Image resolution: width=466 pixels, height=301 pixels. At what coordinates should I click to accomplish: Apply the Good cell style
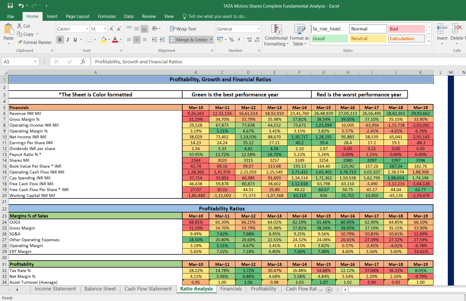pyautogui.click(x=329, y=38)
